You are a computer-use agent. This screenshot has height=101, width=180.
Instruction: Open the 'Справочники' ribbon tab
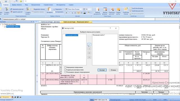(x=48, y=5)
